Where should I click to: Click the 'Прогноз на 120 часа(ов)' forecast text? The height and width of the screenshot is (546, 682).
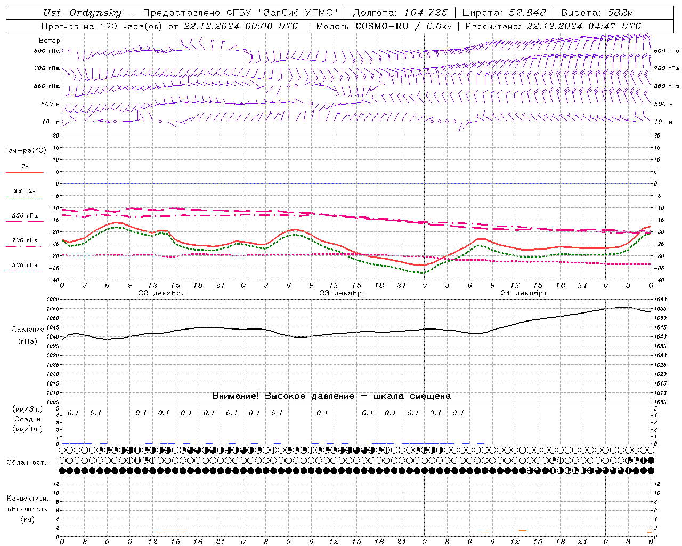click(102, 26)
